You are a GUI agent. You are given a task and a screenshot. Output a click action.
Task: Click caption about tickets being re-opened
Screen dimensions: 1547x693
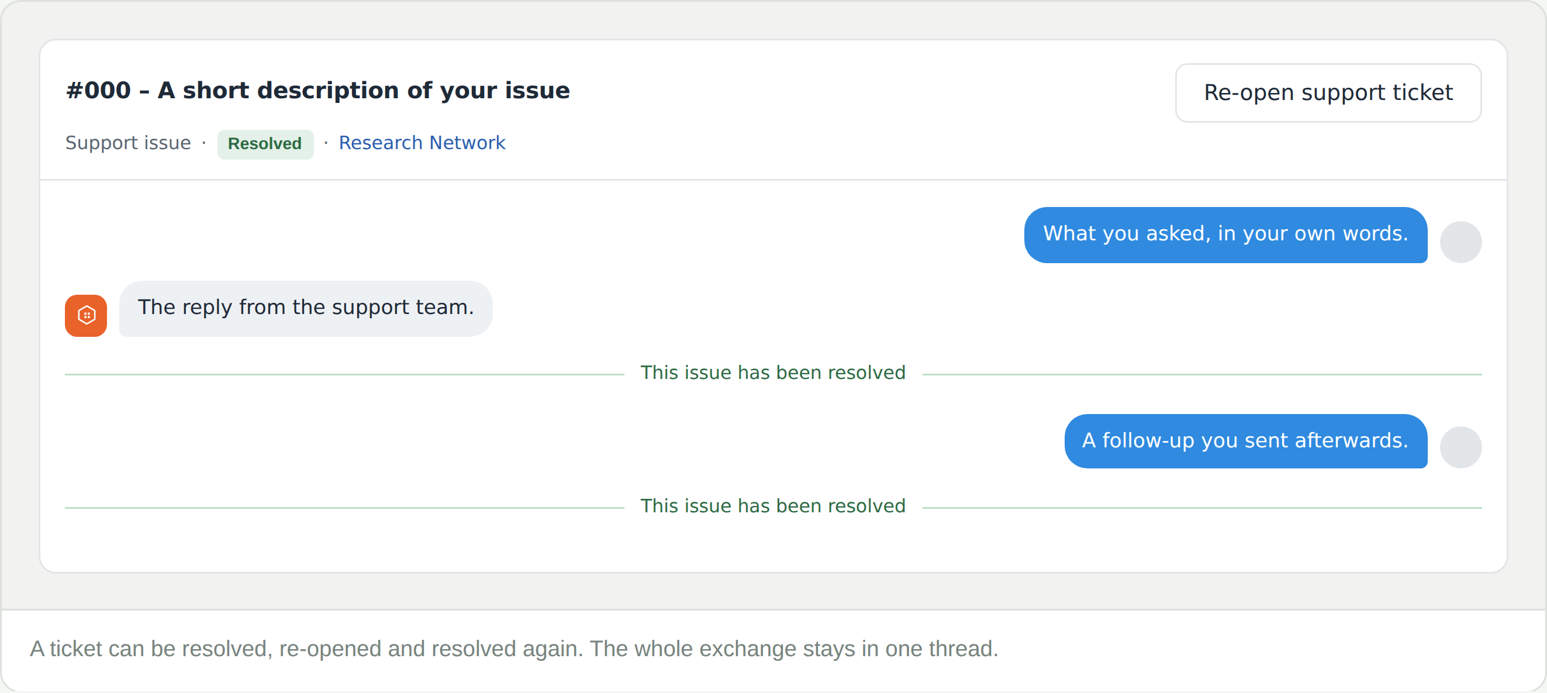click(514, 649)
